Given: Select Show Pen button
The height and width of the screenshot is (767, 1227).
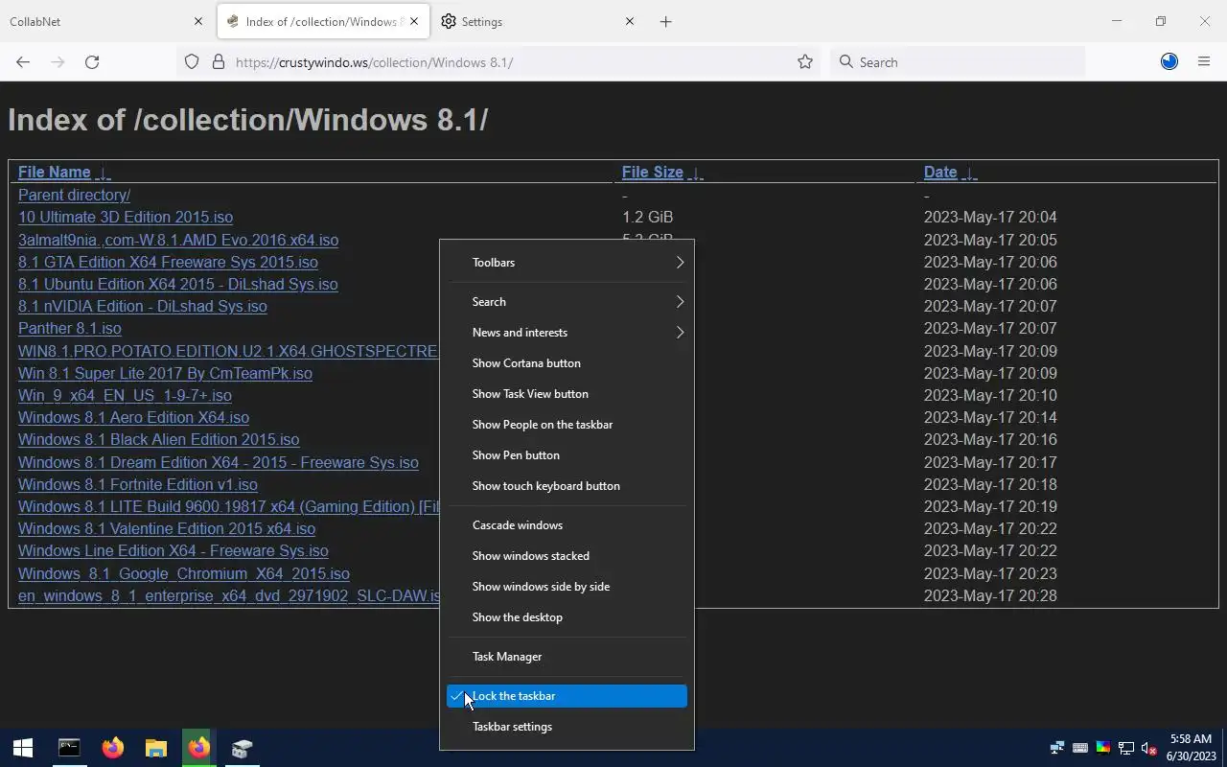Looking at the screenshot, I should click(567, 455).
